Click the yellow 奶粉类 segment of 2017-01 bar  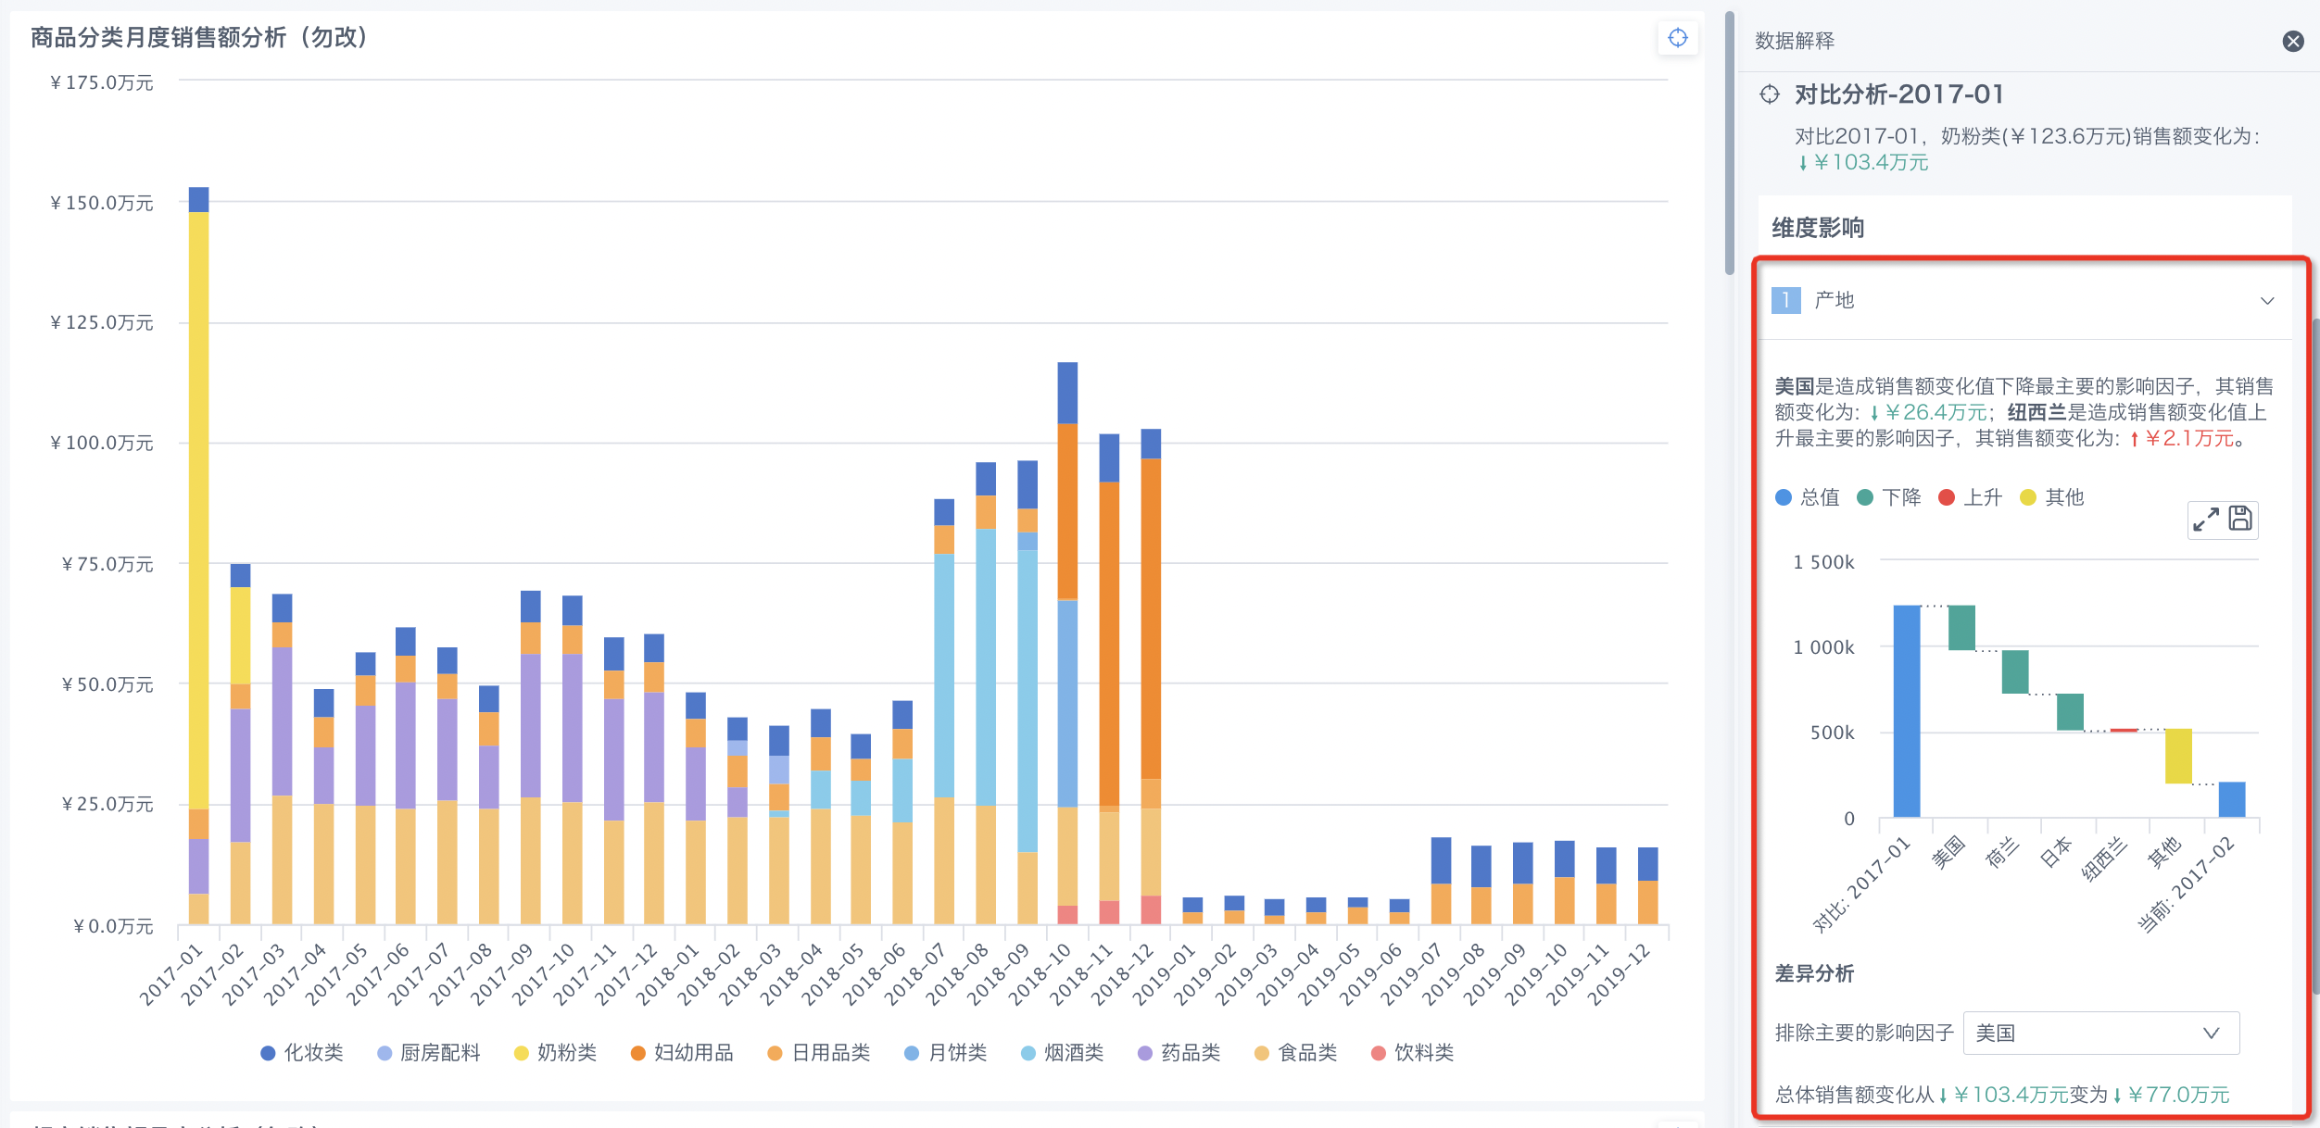[x=198, y=510]
